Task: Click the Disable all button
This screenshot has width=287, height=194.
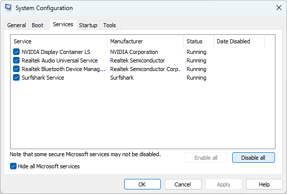Action: (x=253, y=158)
